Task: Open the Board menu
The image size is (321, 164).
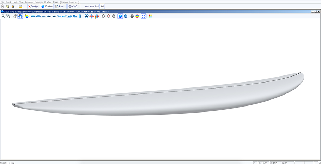Action: [x=8, y=2]
